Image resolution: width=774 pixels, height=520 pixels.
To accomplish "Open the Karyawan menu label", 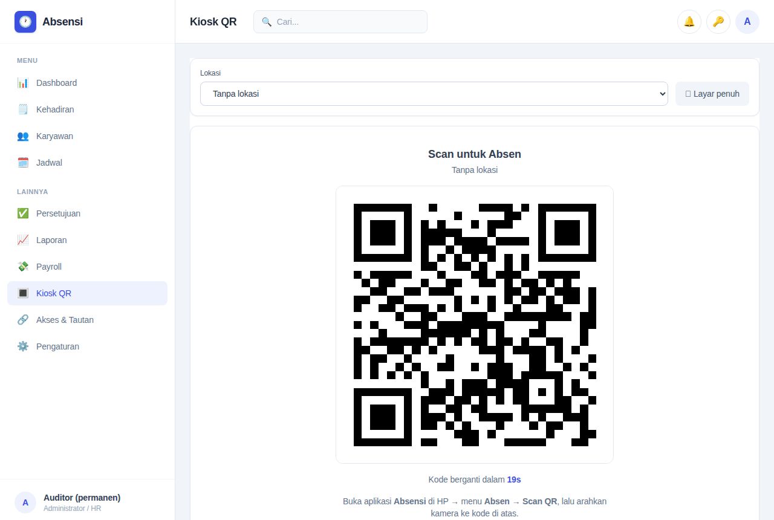I will click(54, 136).
